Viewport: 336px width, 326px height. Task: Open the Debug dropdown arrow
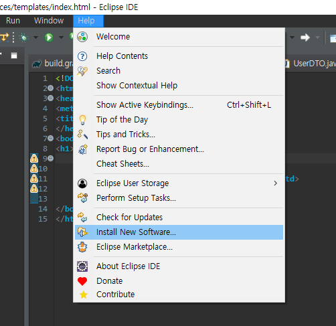tap(35, 37)
